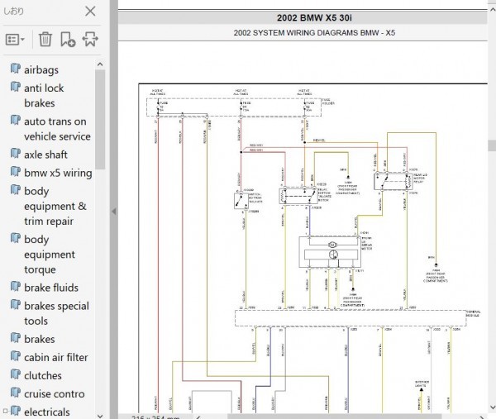Click the cabin air filter bookmark icon
Viewport: 496px width, 419px height.
coord(16,356)
